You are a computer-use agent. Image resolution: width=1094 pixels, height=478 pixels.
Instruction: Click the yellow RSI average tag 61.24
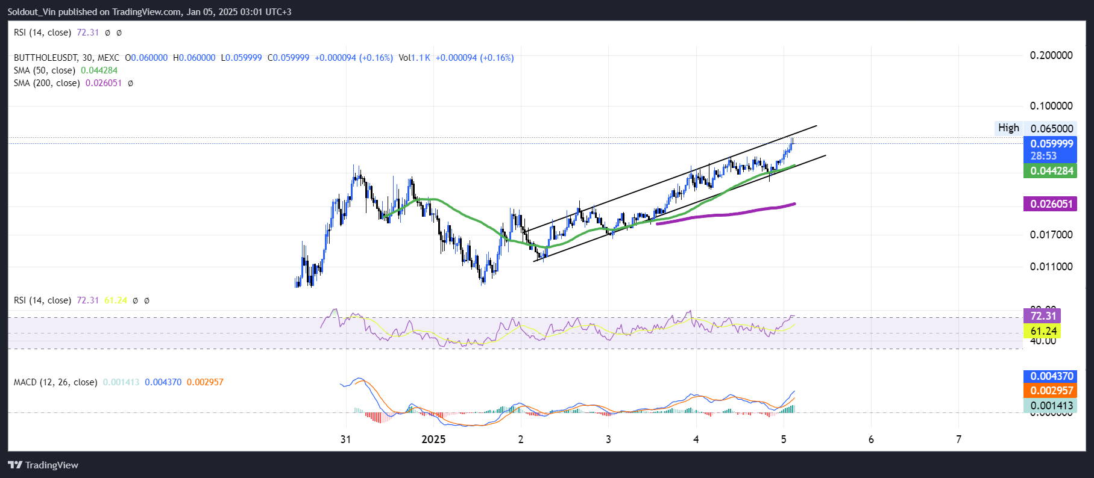coord(1042,331)
